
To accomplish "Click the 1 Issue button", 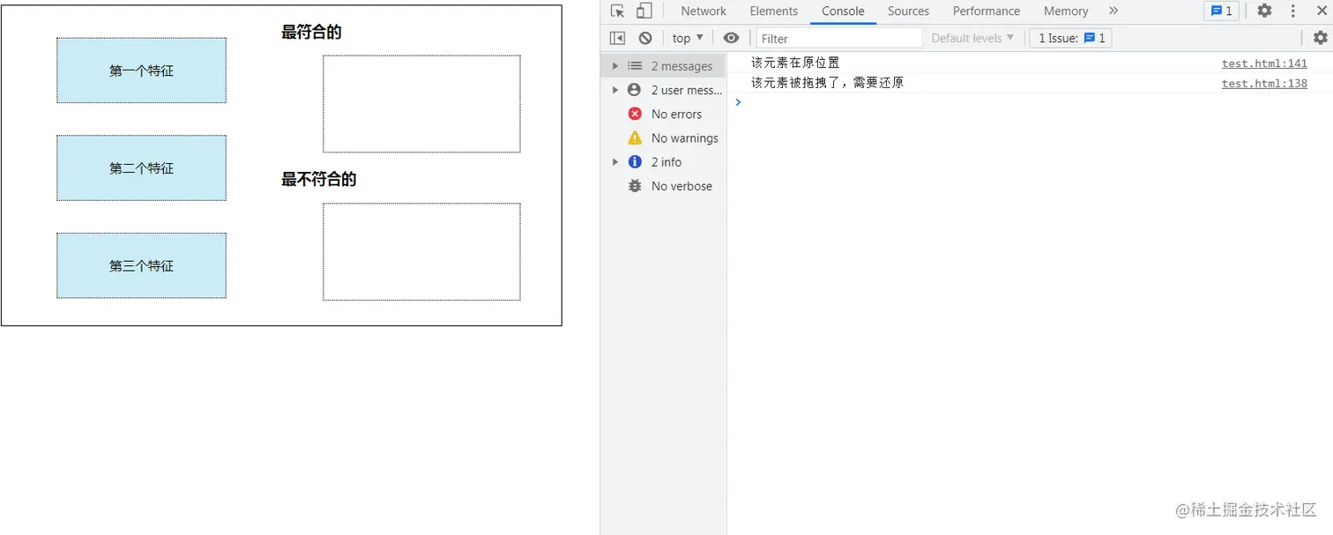I will tap(1071, 38).
